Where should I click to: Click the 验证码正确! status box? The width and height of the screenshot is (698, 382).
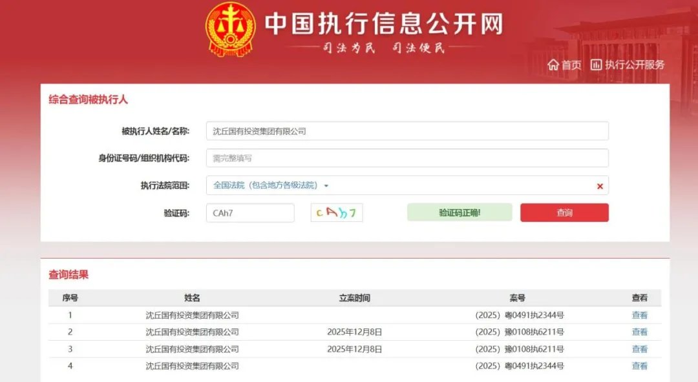click(460, 212)
